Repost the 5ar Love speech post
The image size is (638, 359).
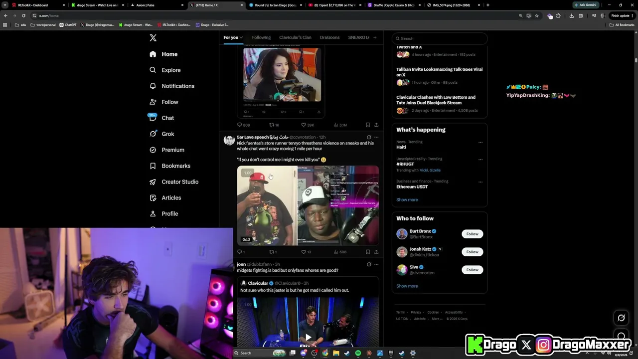(x=272, y=252)
